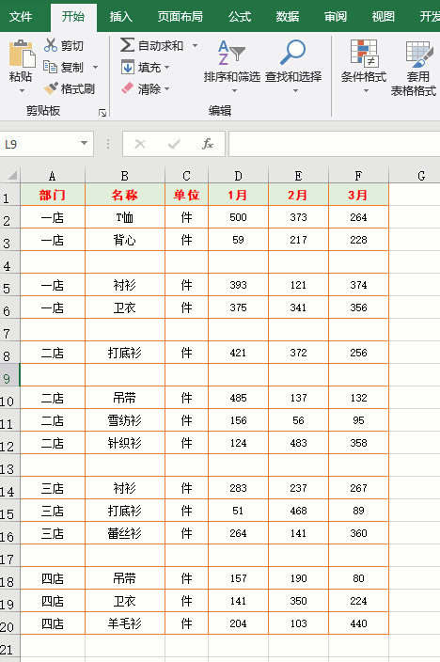Viewport: 440px width, 662px height.
Task: Click cell containing 蕾丝衫
Action: tap(124, 533)
